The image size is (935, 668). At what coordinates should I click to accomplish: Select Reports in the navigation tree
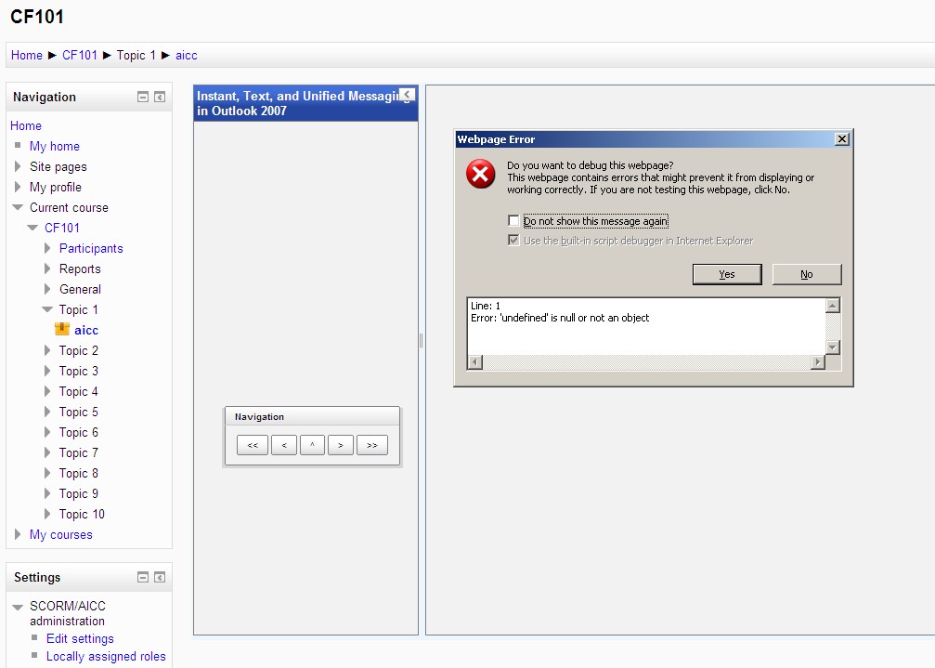click(80, 269)
